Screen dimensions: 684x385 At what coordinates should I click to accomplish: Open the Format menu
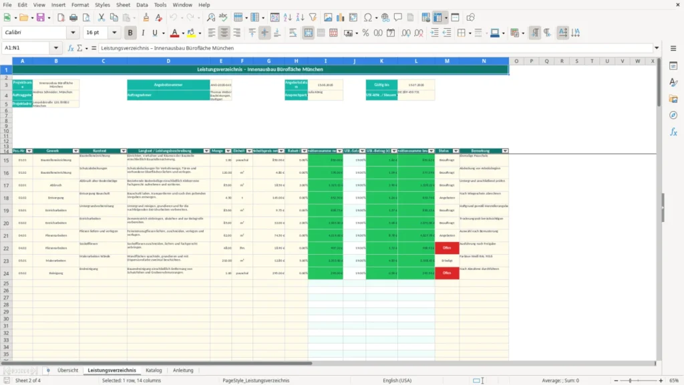point(80,5)
